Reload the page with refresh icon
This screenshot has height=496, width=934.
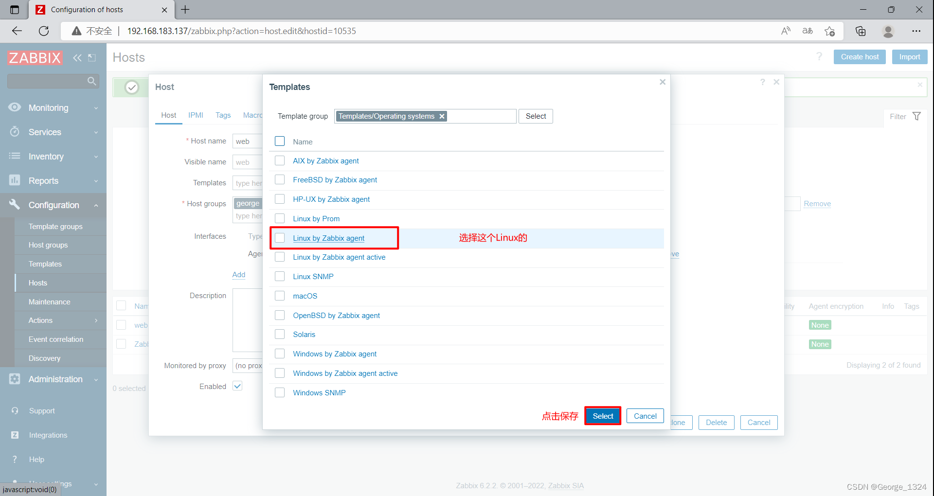pyautogui.click(x=44, y=31)
